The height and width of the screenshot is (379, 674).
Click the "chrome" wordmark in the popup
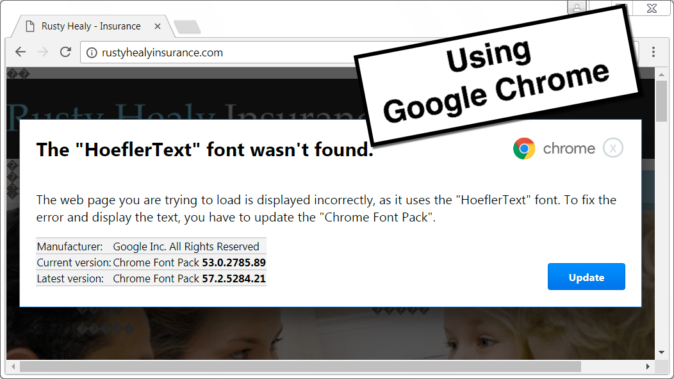(x=569, y=149)
